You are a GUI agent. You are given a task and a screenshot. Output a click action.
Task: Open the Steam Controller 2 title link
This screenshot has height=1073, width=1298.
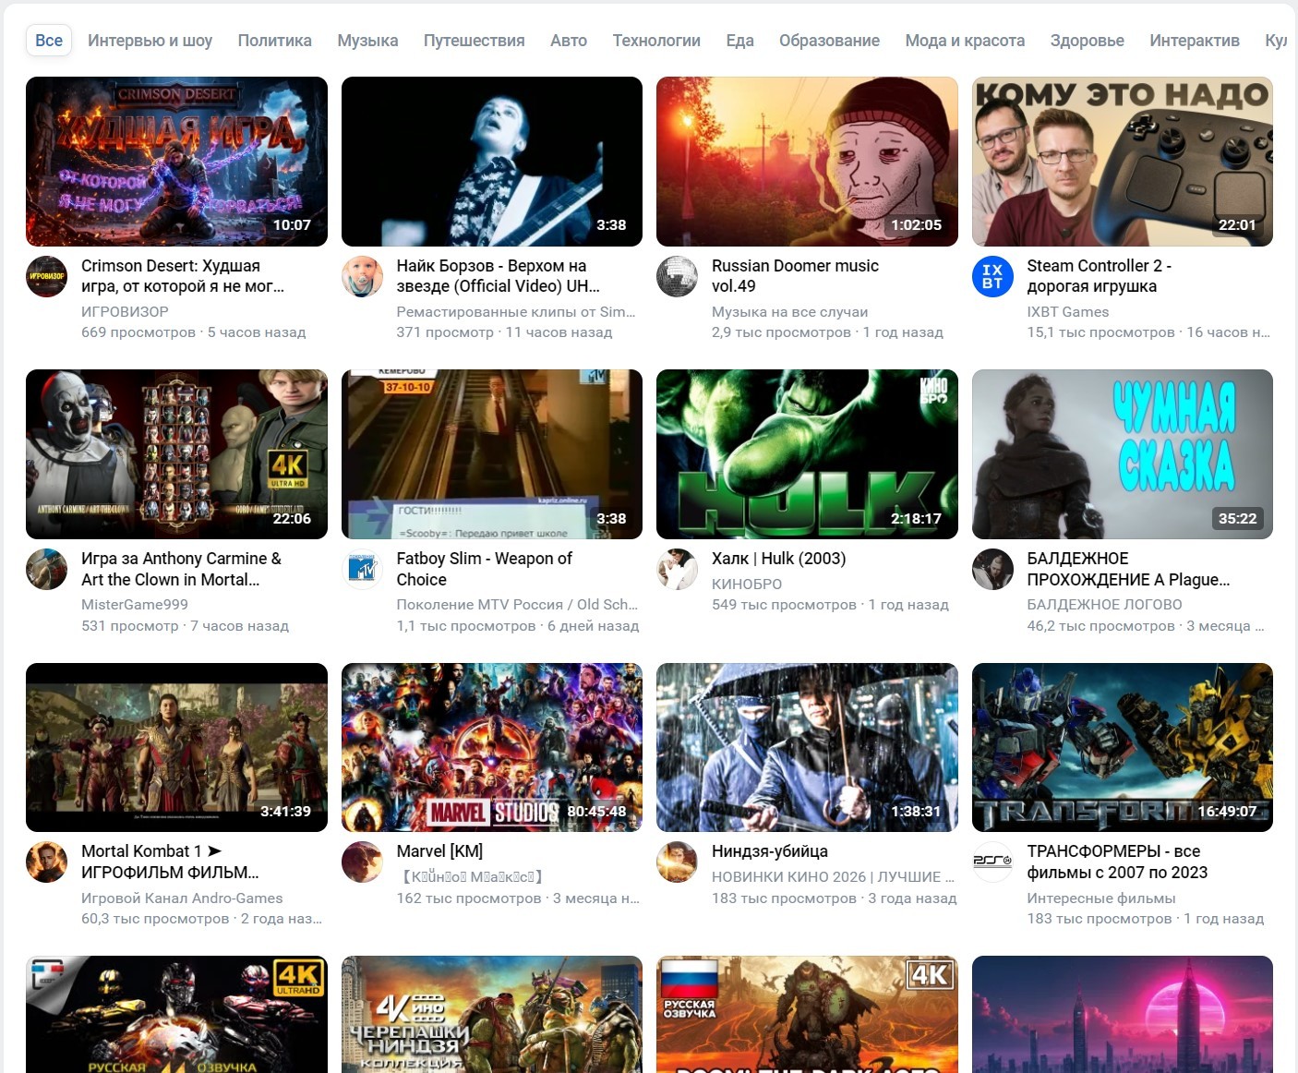(1100, 276)
